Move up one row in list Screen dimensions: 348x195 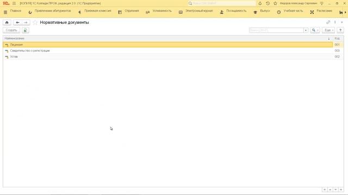tap(330, 190)
